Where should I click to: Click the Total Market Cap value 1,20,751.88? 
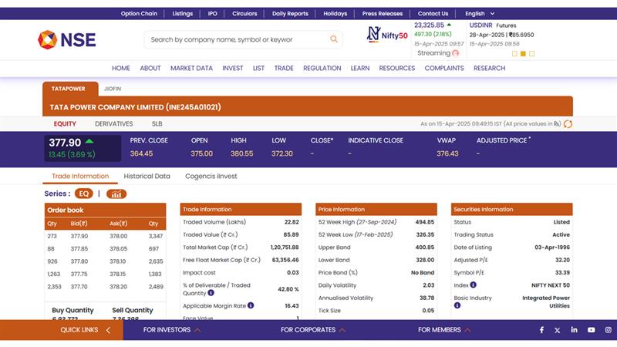pyautogui.click(x=285, y=247)
